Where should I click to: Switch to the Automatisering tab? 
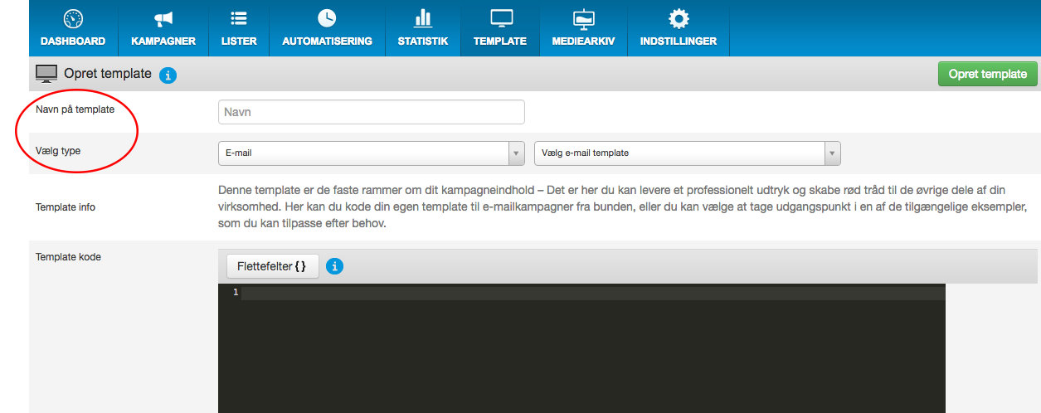coord(327,28)
